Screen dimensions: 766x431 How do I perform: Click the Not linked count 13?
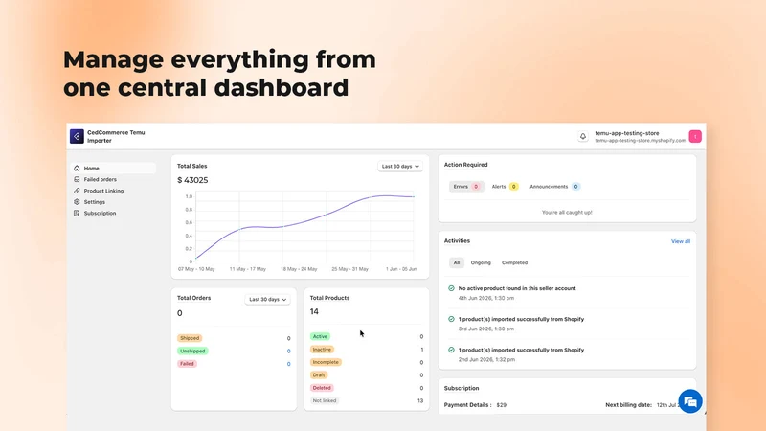[x=420, y=400]
